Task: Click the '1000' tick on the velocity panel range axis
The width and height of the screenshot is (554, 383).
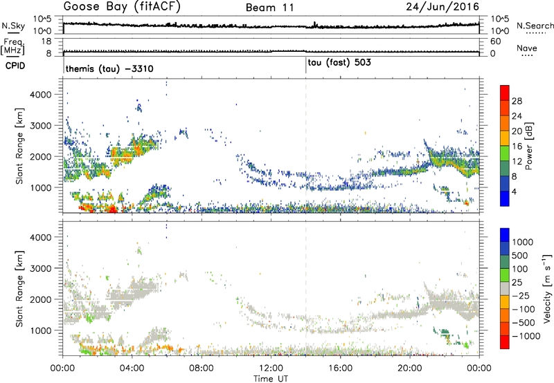Action: coord(41,330)
